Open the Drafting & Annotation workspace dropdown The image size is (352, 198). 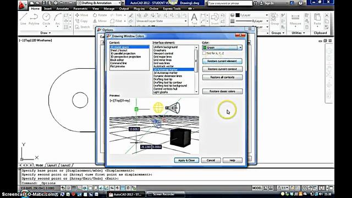pyautogui.click(x=99, y=3)
